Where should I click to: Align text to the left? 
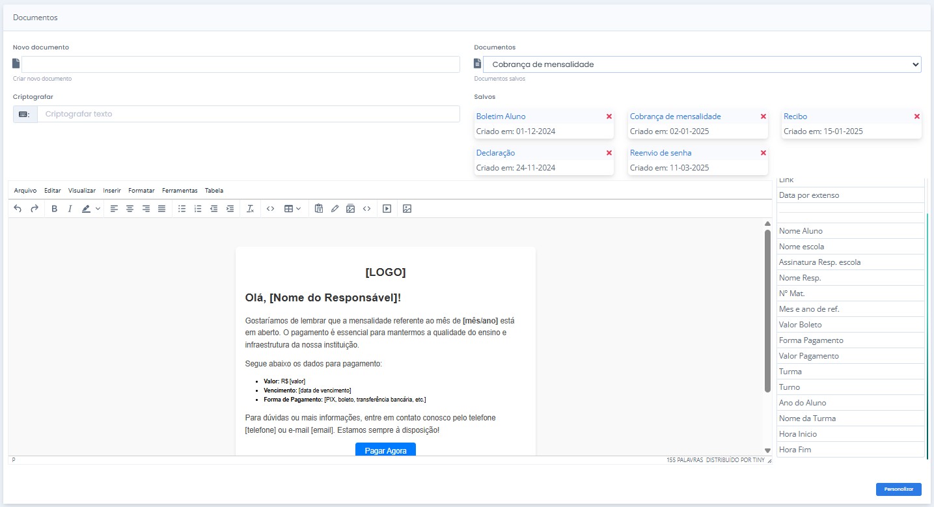114,209
